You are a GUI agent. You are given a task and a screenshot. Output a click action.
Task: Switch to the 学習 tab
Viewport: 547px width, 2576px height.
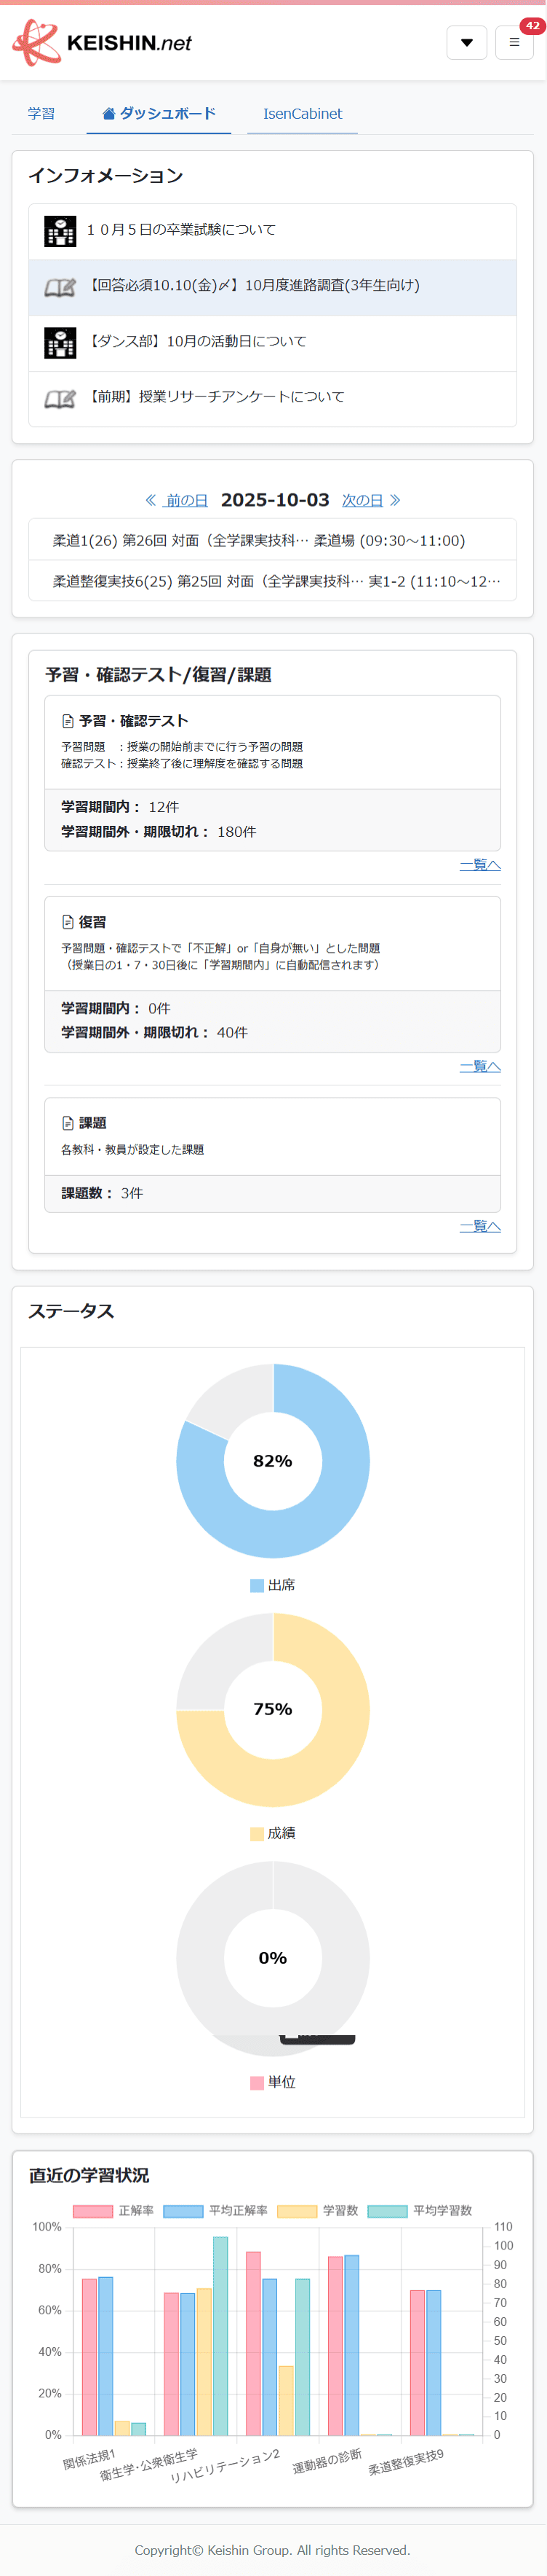coord(42,114)
